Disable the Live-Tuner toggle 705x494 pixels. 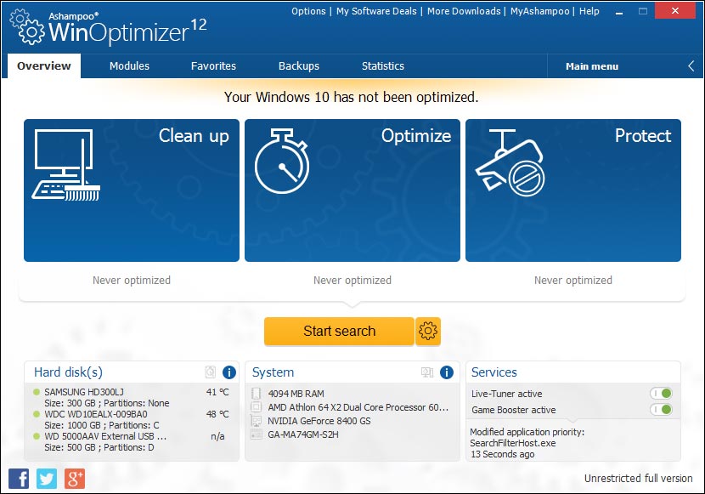(x=662, y=392)
